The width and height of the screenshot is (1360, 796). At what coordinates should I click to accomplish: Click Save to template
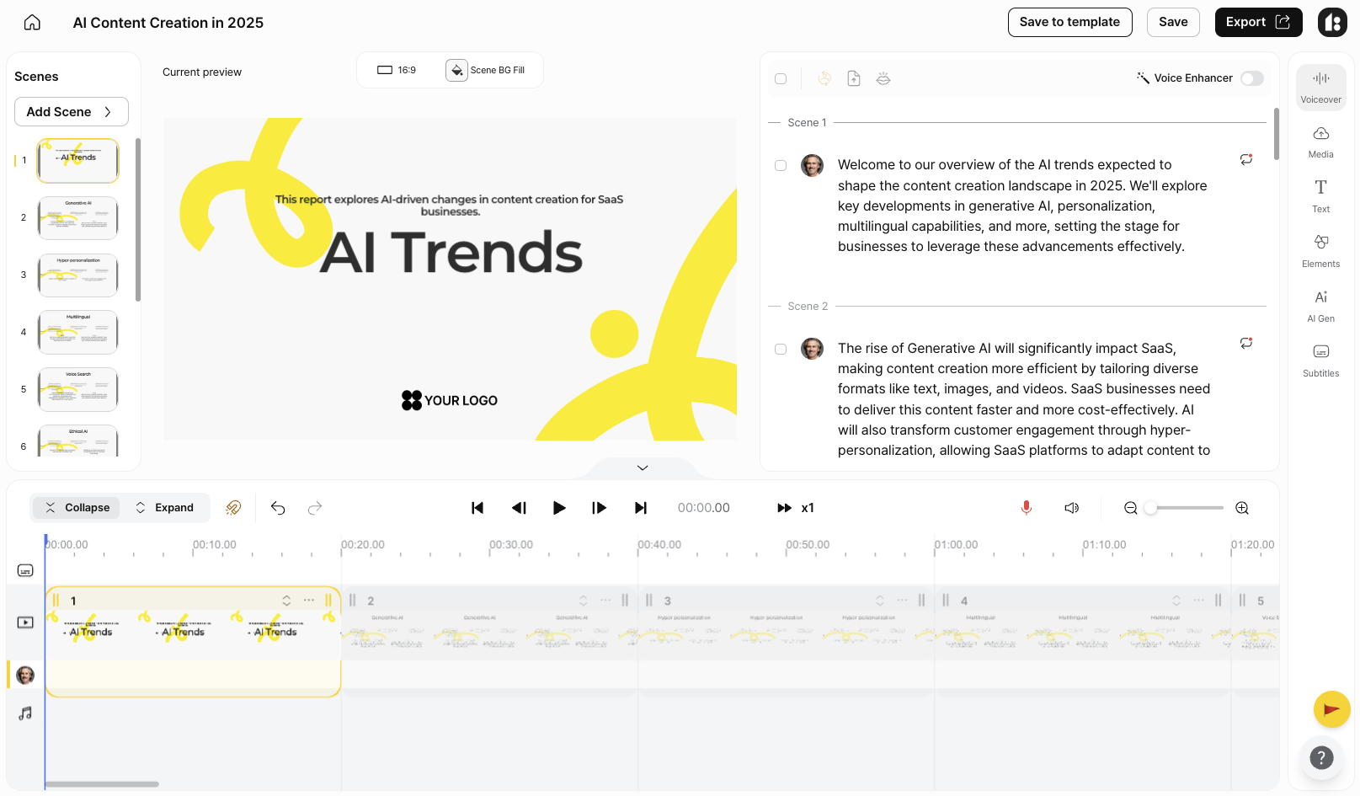1069,23
